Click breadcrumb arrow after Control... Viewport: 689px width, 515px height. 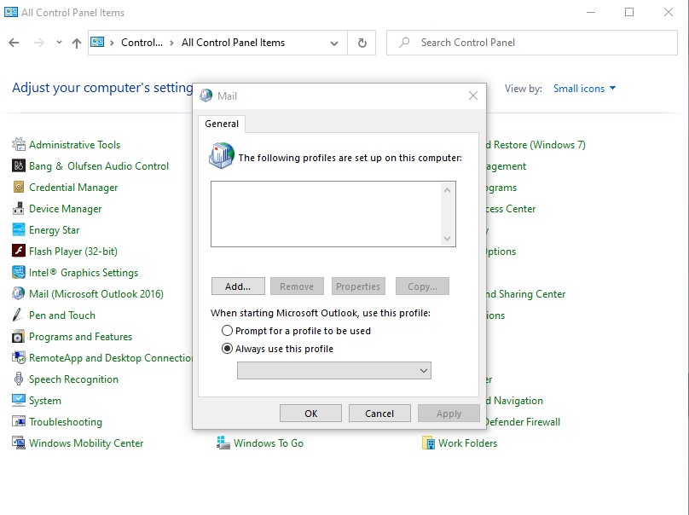tap(171, 43)
